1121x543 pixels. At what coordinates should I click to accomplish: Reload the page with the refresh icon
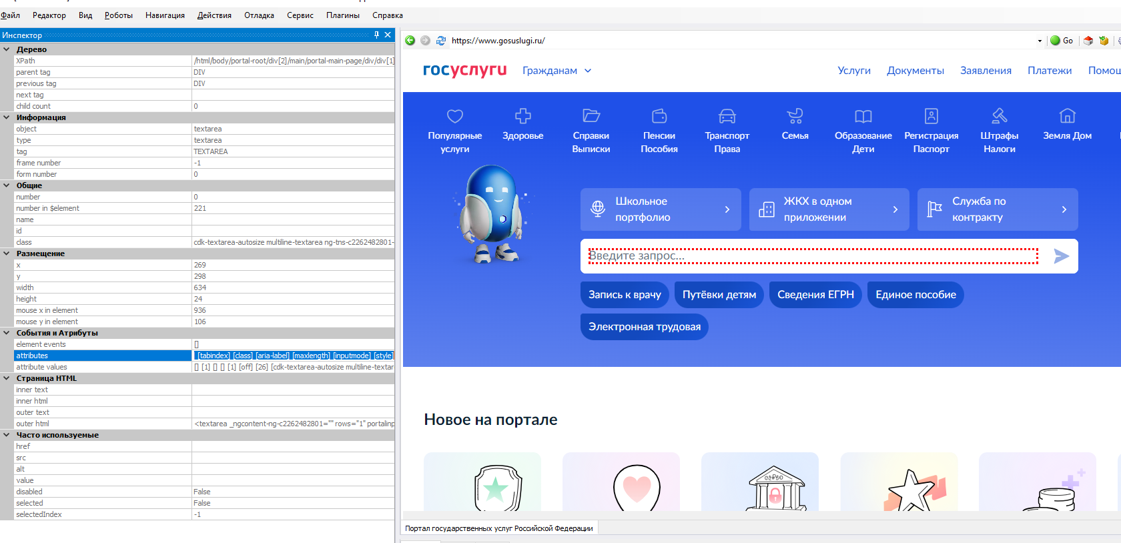(441, 41)
